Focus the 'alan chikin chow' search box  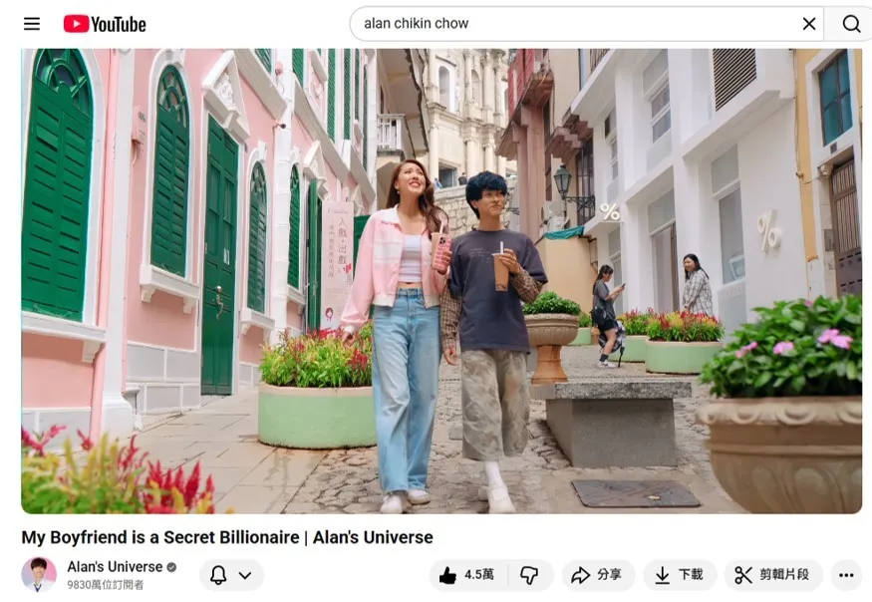click(x=568, y=24)
